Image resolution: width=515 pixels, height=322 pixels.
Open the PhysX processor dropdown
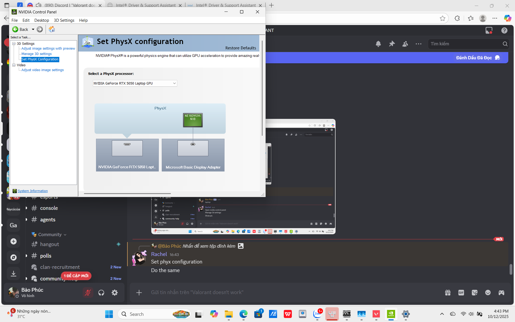coord(135,83)
